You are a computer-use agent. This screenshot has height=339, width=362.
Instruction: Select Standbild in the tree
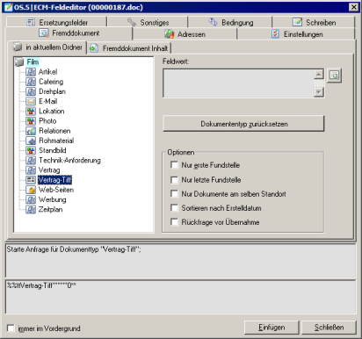click(x=53, y=150)
